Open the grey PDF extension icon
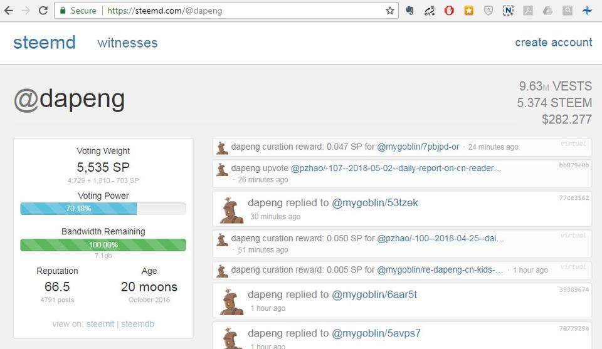 [528, 11]
